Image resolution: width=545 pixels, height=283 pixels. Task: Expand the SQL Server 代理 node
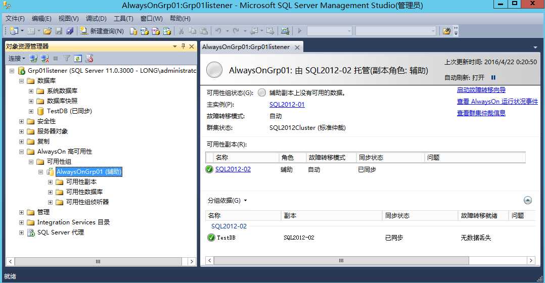[22, 232]
